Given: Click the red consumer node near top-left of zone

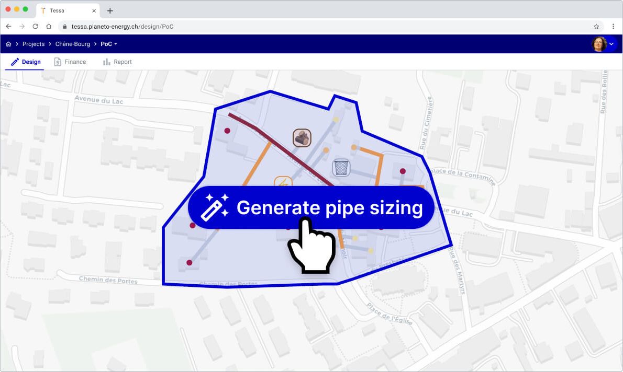Looking at the screenshot, I should coord(227,131).
